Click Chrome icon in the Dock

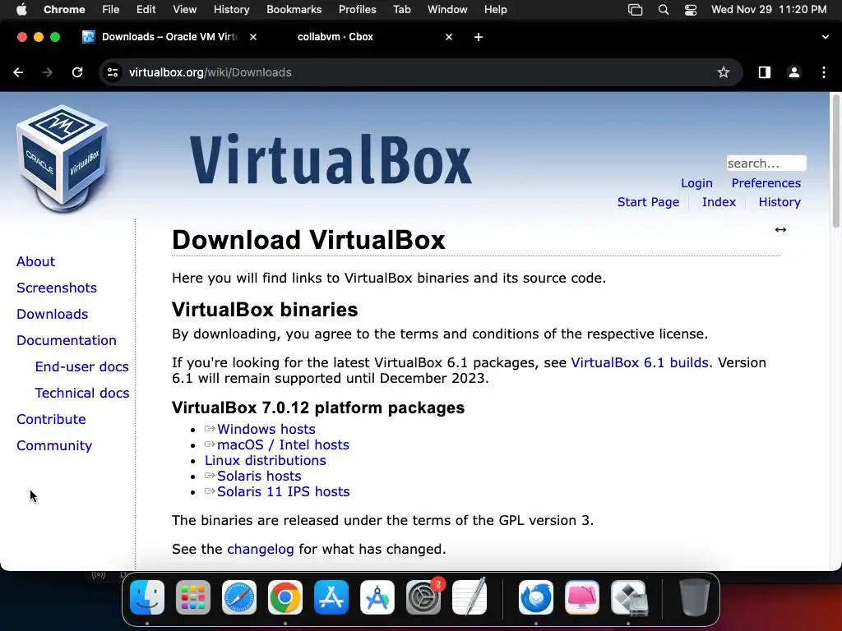point(285,597)
